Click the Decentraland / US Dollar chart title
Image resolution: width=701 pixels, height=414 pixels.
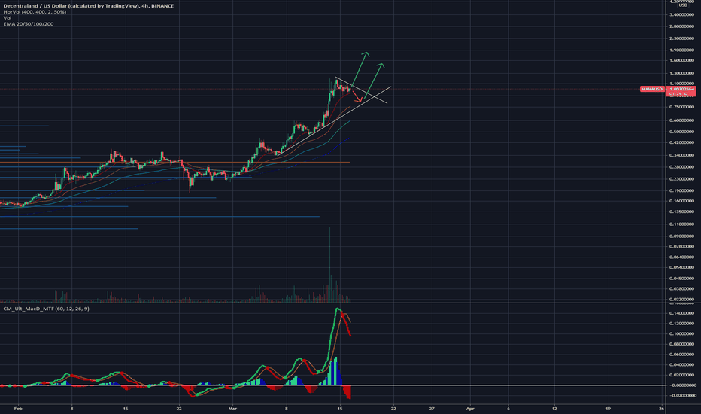coord(89,6)
